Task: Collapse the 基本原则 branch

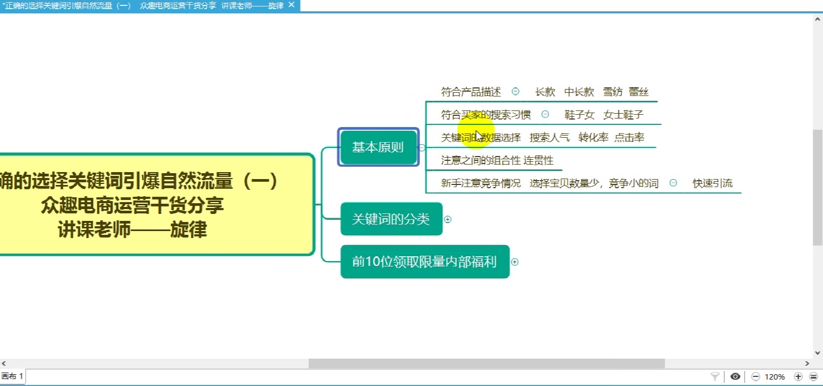Action: [422, 147]
